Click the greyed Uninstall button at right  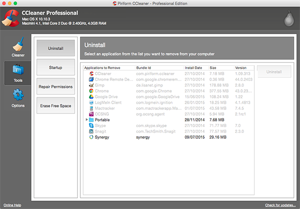(x=274, y=72)
